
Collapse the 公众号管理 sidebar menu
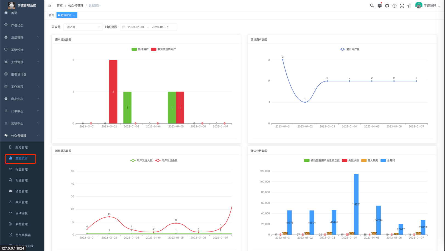(x=22, y=136)
